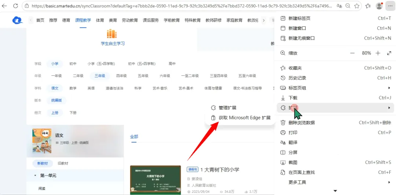Click the address bar translate icon
396x195 pixels.
pyautogui.click(x=340, y=6)
